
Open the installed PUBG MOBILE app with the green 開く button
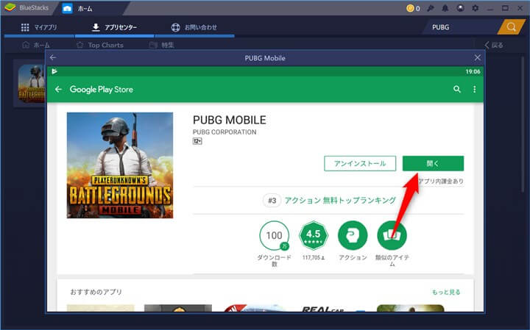click(x=433, y=163)
